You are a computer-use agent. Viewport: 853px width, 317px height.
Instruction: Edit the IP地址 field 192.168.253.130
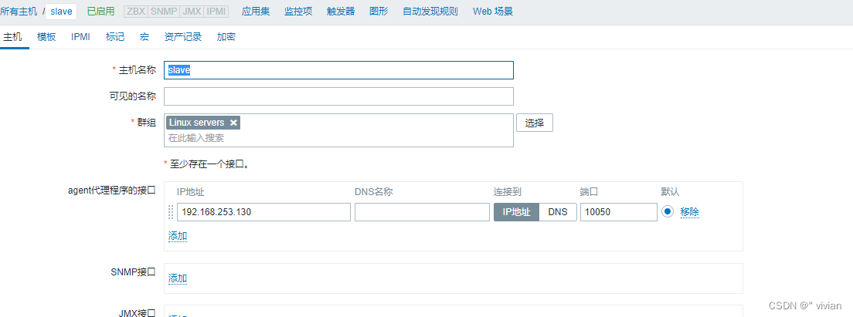[x=263, y=212]
